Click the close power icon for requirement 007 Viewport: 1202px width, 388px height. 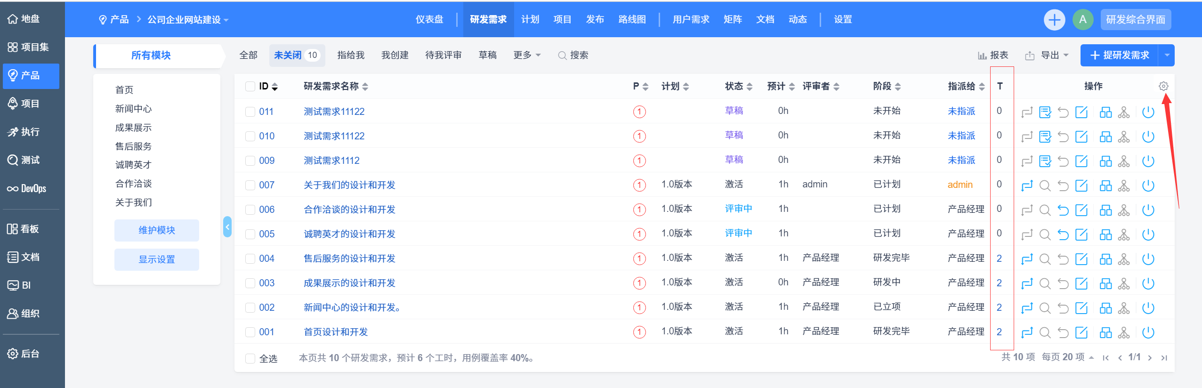pos(1148,186)
